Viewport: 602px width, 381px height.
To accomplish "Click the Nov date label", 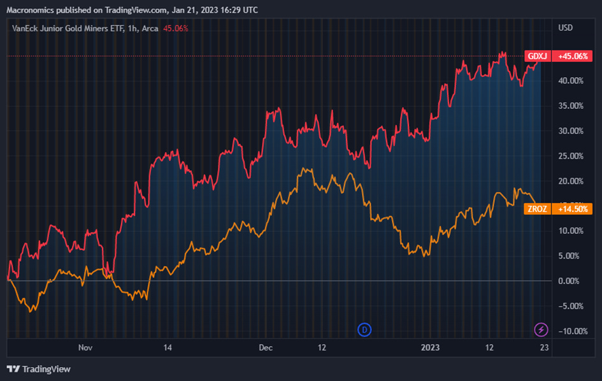I will click(85, 348).
